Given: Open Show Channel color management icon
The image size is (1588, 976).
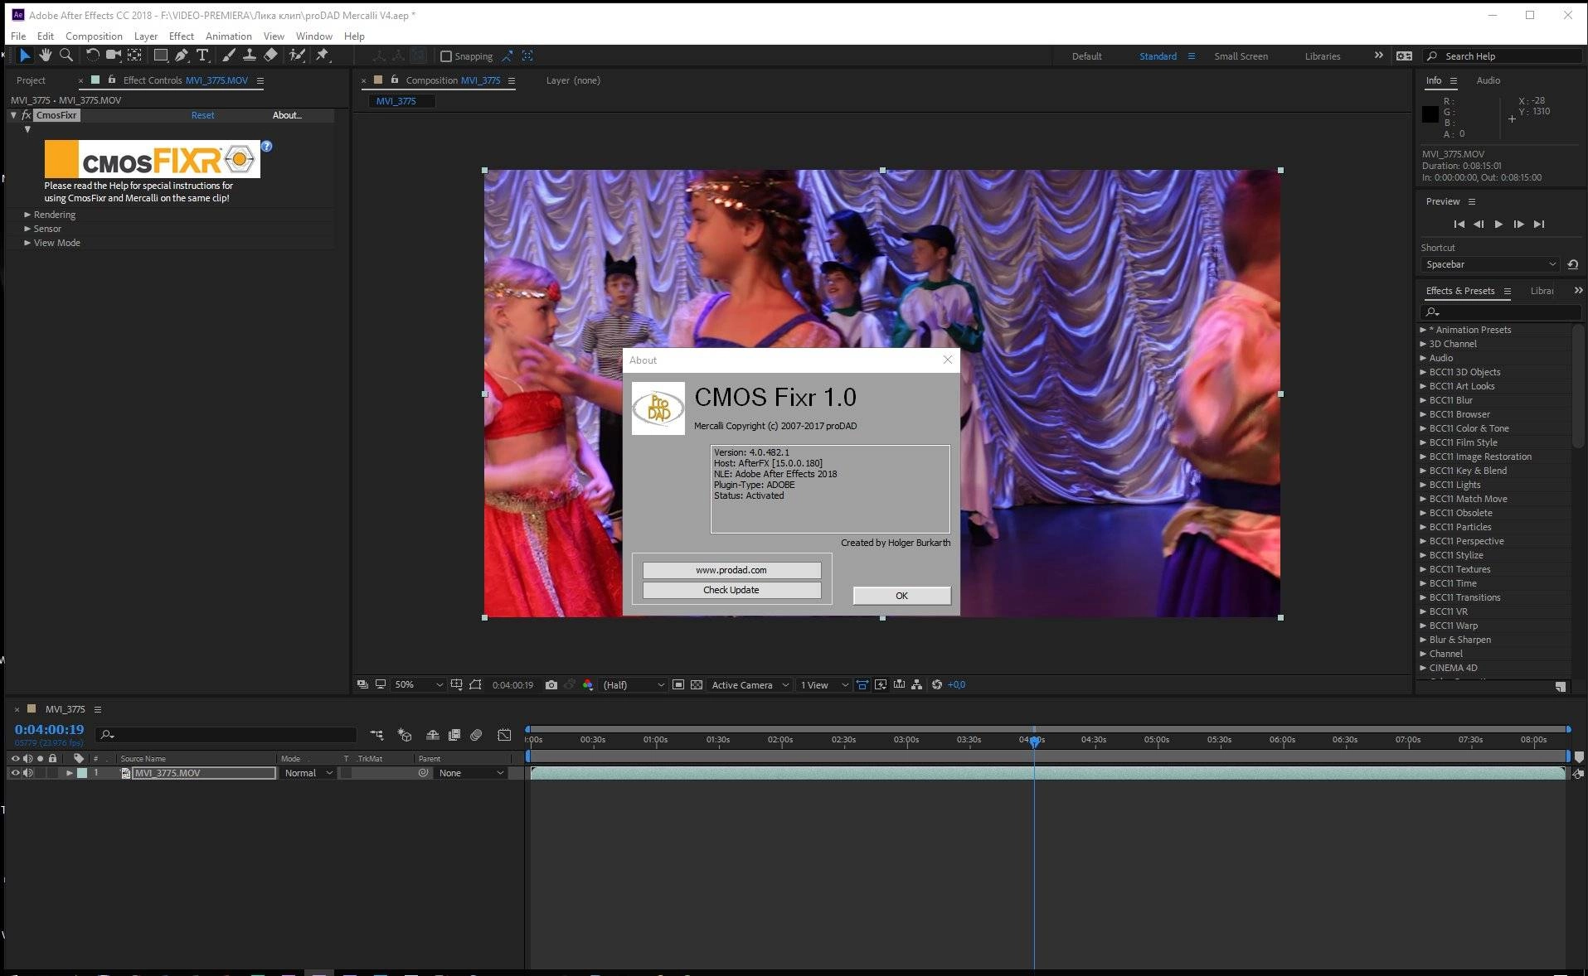Looking at the screenshot, I should [588, 685].
